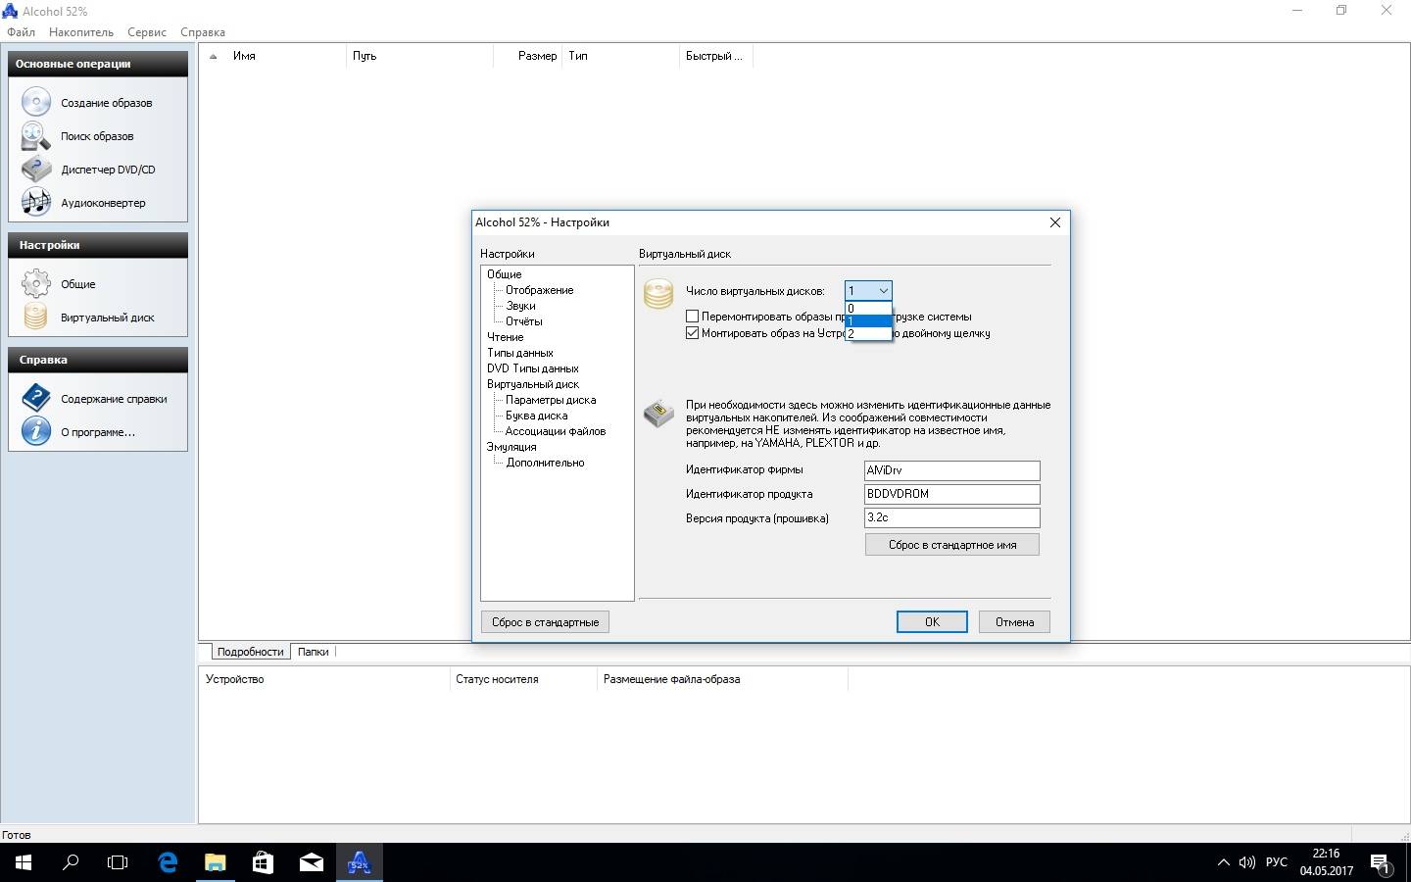Screen dimensions: 1411x882
Task: Click the Аудиоконвертер music note icon
Action: pos(36,202)
